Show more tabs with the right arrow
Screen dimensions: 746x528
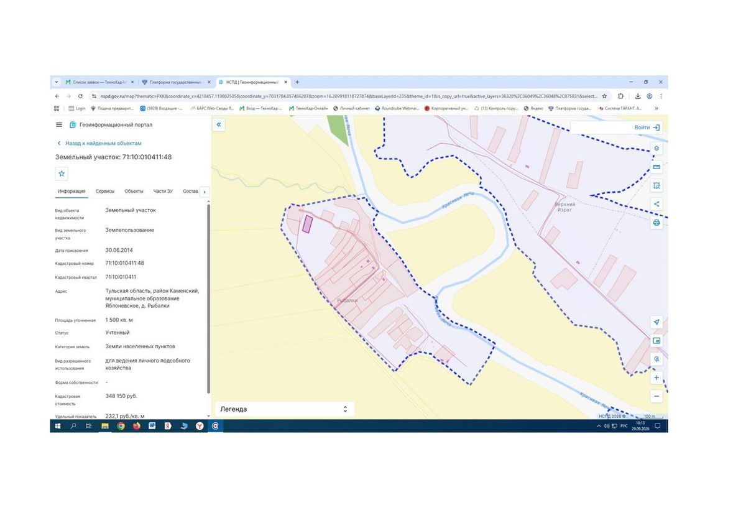(205, 192)
